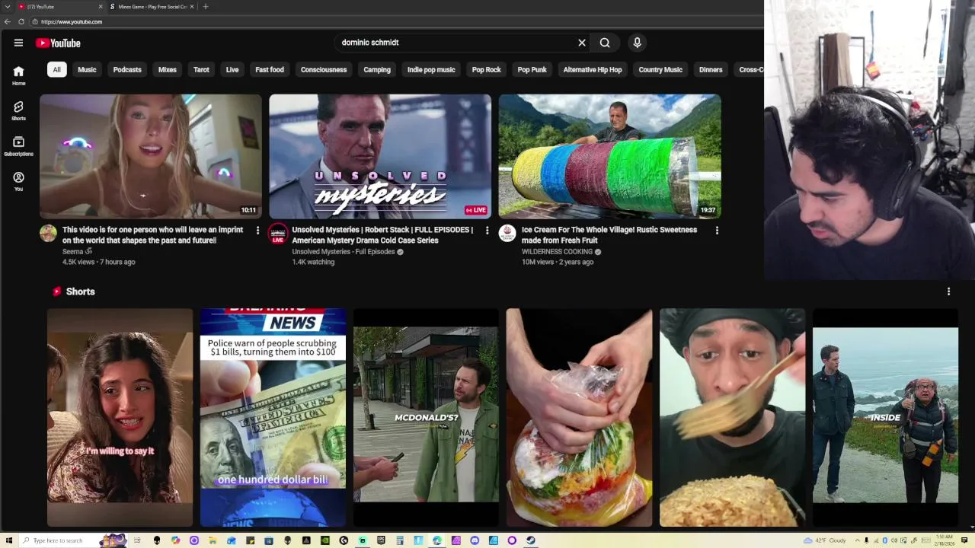The image size is (975, 548).
Task: Select the Indie pop music chip
Action: tap(431, 69)
